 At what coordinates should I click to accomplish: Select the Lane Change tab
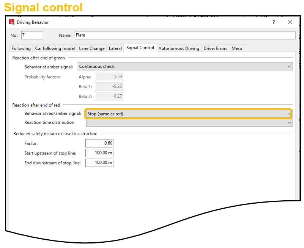point(91,48)
